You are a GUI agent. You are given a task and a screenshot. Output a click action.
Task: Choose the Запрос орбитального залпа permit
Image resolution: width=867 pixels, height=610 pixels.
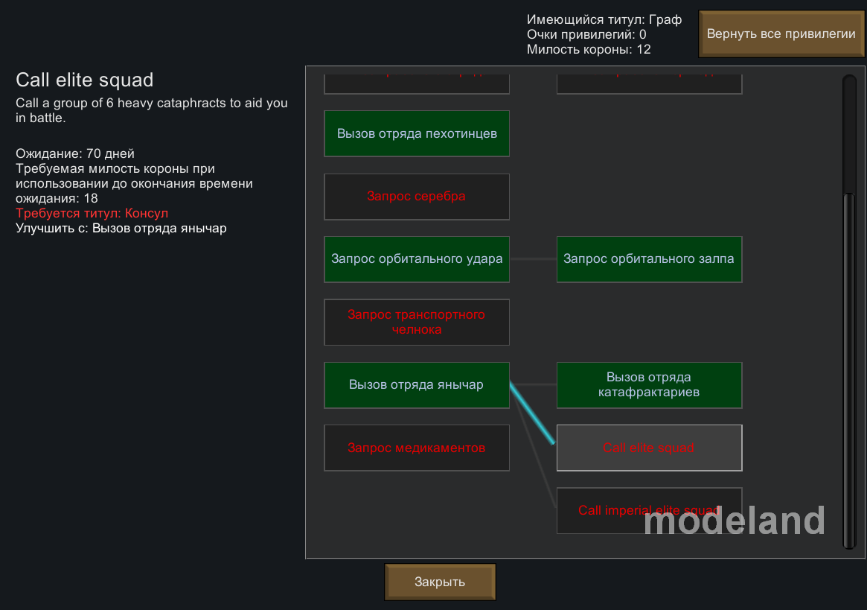pyautogui.click(x=649, y=259)
